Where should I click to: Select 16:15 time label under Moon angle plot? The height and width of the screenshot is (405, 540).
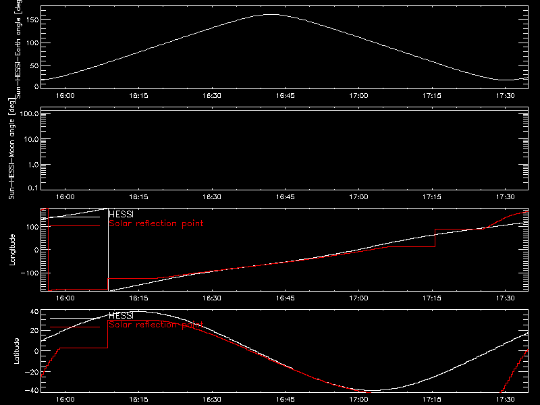[138, 197]
